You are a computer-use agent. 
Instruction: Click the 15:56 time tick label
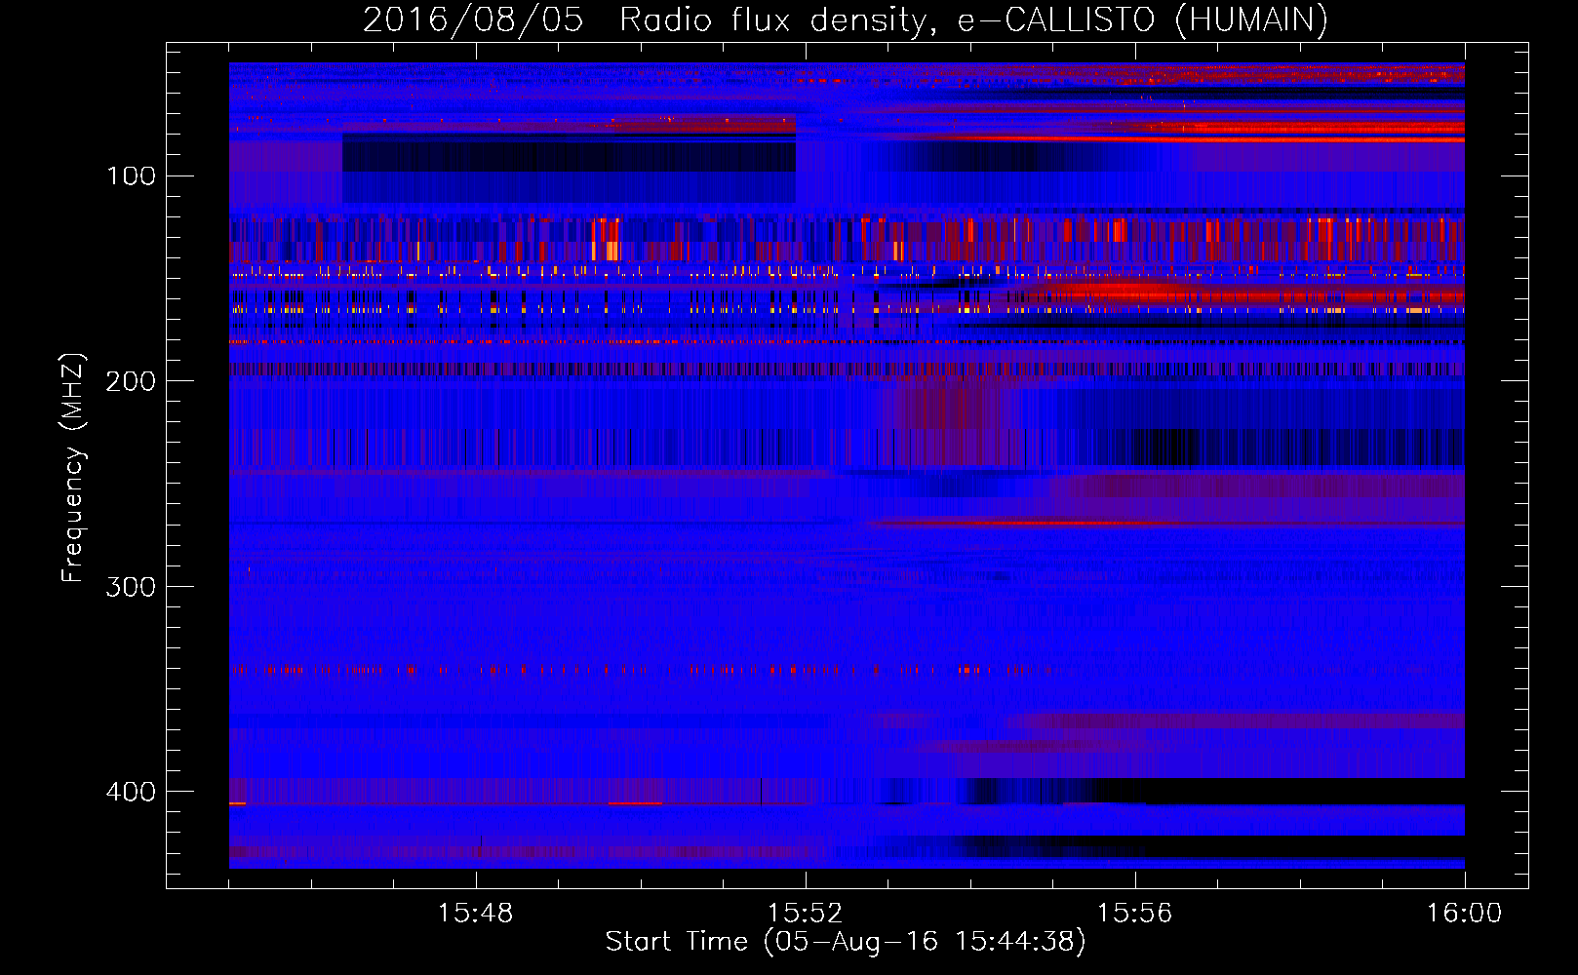coord(1134,914)
